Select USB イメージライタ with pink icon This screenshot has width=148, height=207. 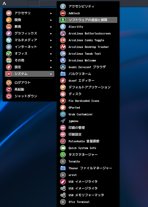(88, 182)
